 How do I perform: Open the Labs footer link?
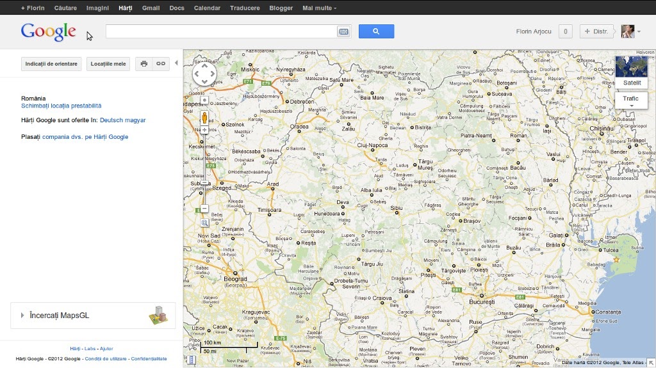coord(90,348)
